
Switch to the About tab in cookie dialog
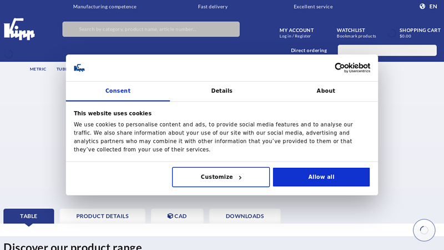pos(326,91)
